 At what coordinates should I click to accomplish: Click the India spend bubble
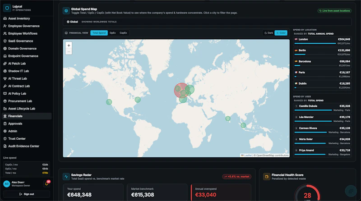point(228,119)
